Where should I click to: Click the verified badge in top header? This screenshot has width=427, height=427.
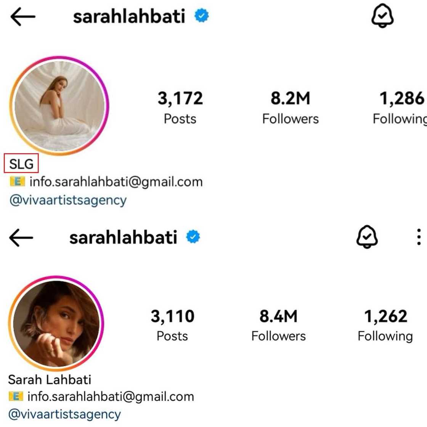(x=202, y=16)
